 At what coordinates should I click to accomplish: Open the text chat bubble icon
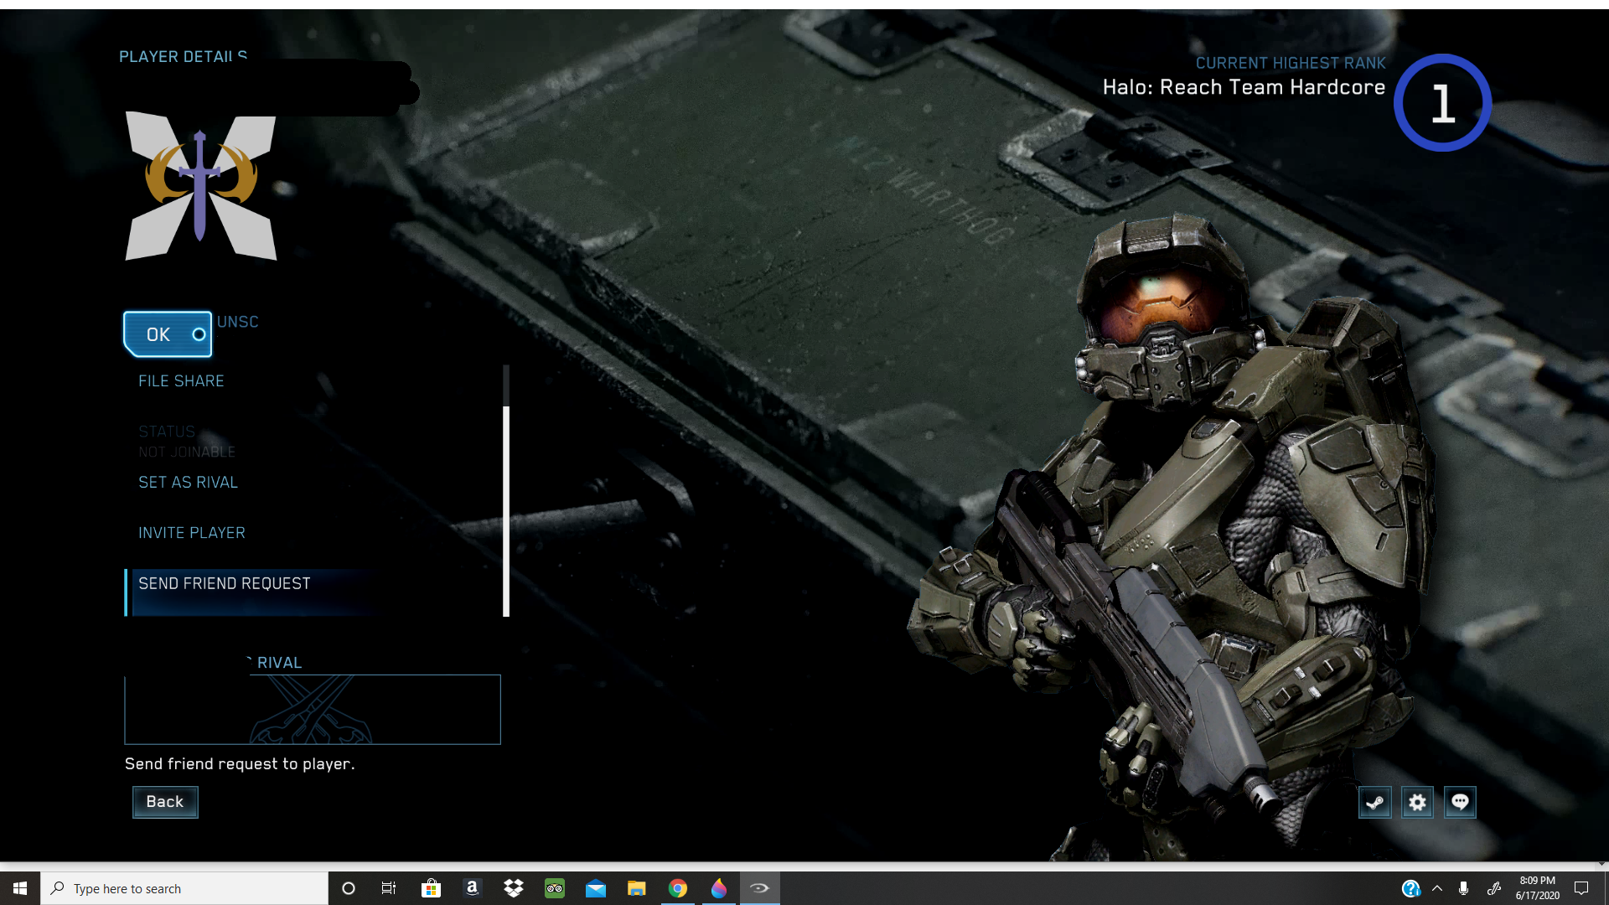click(x=1460, y=802)
